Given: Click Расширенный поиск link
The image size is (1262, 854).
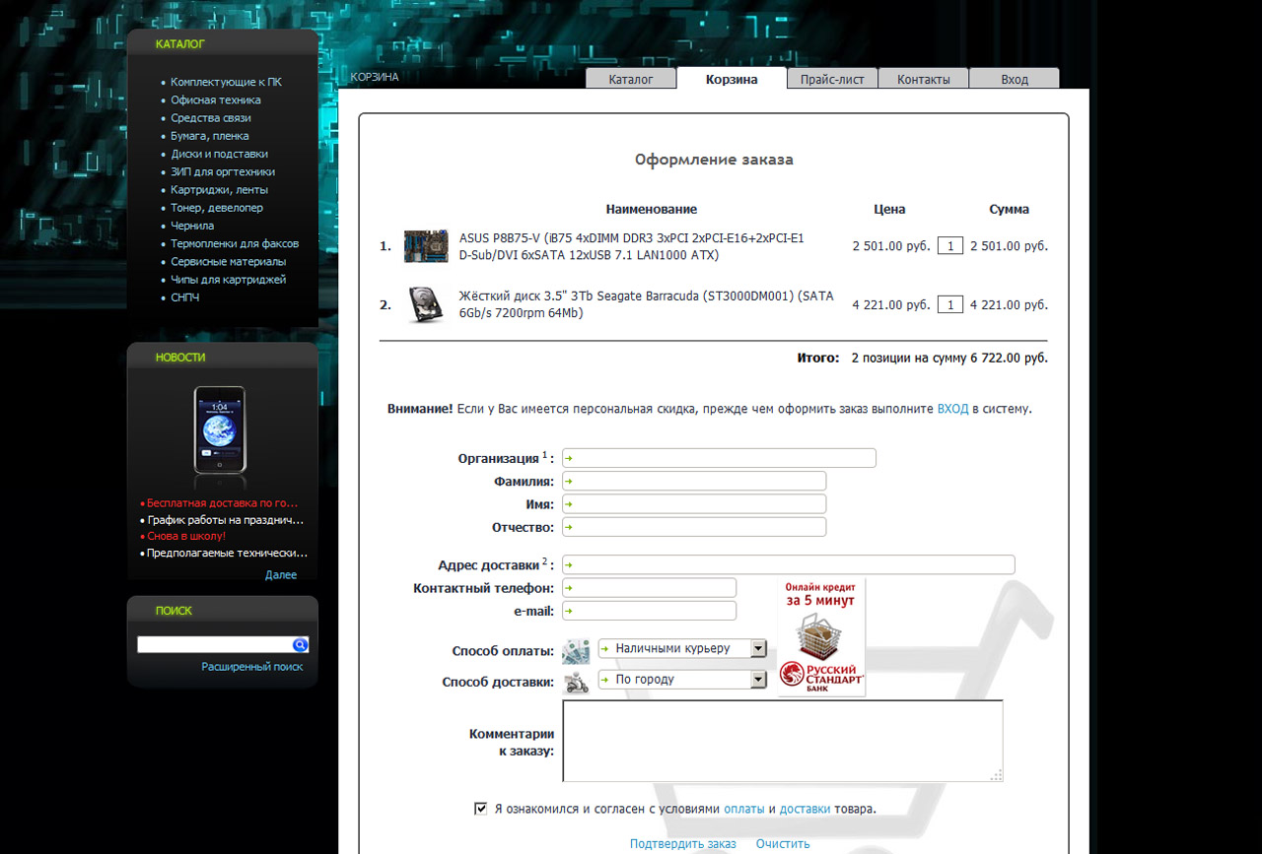Looking at the screenshot, I should tap(252, 667).
